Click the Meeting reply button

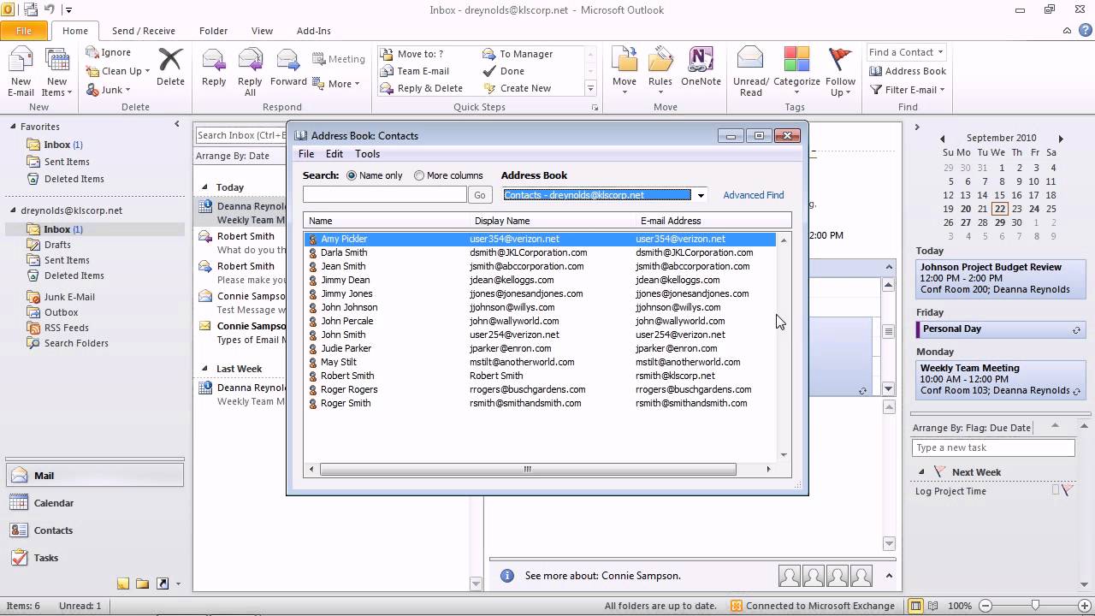(x=338, y=59)
